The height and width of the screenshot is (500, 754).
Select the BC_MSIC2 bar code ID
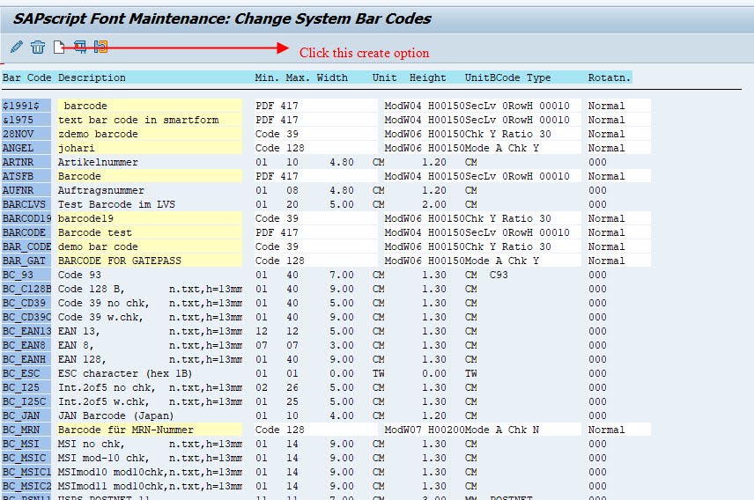(x=26, y=486)
